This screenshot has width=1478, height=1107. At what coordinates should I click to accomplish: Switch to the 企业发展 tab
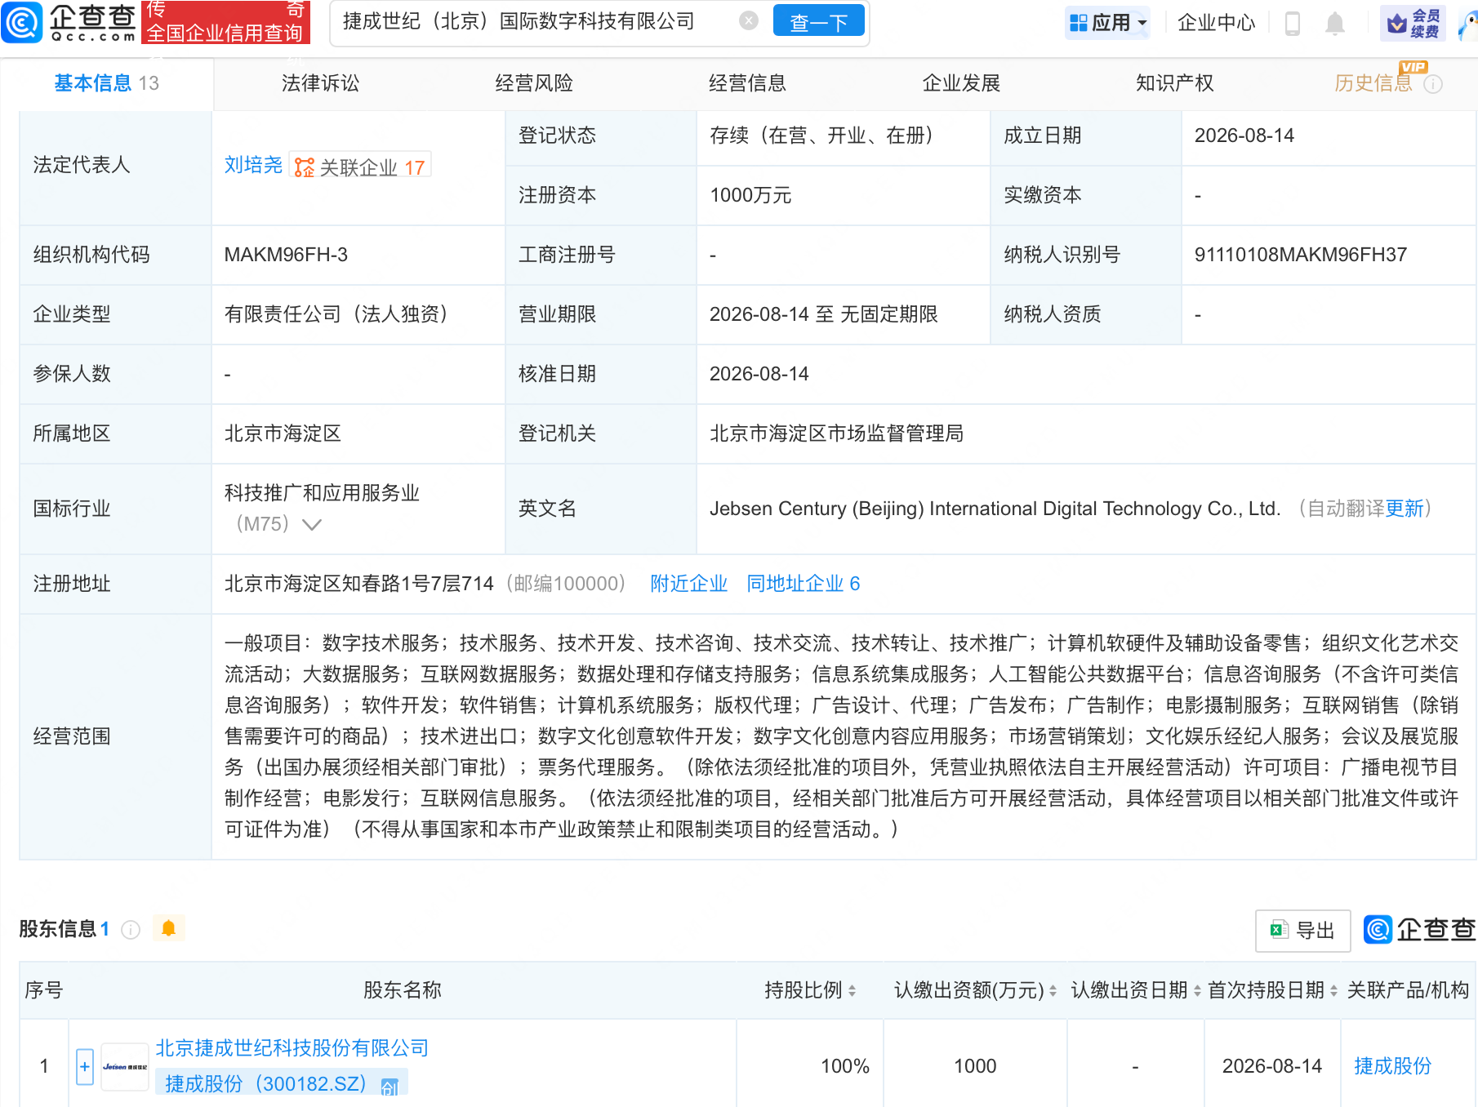(x=961, y=83)
